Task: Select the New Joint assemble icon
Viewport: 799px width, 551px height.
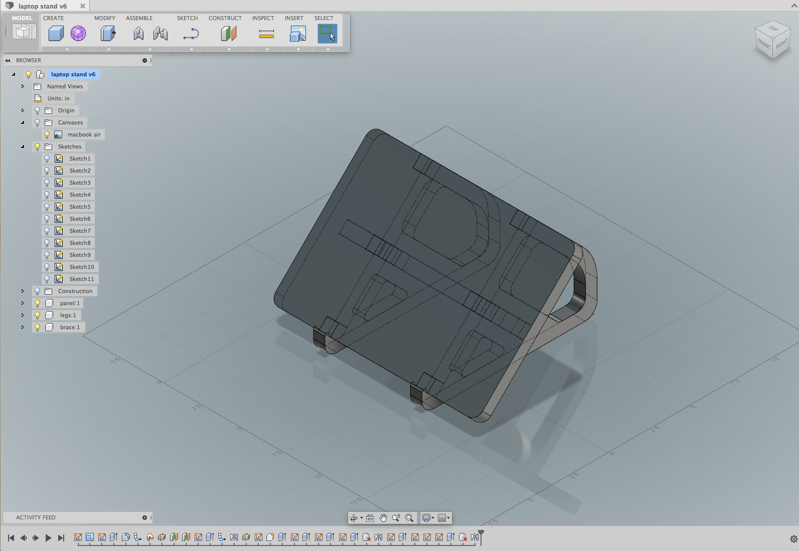Action: 138,34
